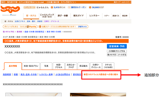This screenshot has width=160, height=97.
Task: Click the score S coin icon
Action: pos(90,7)
